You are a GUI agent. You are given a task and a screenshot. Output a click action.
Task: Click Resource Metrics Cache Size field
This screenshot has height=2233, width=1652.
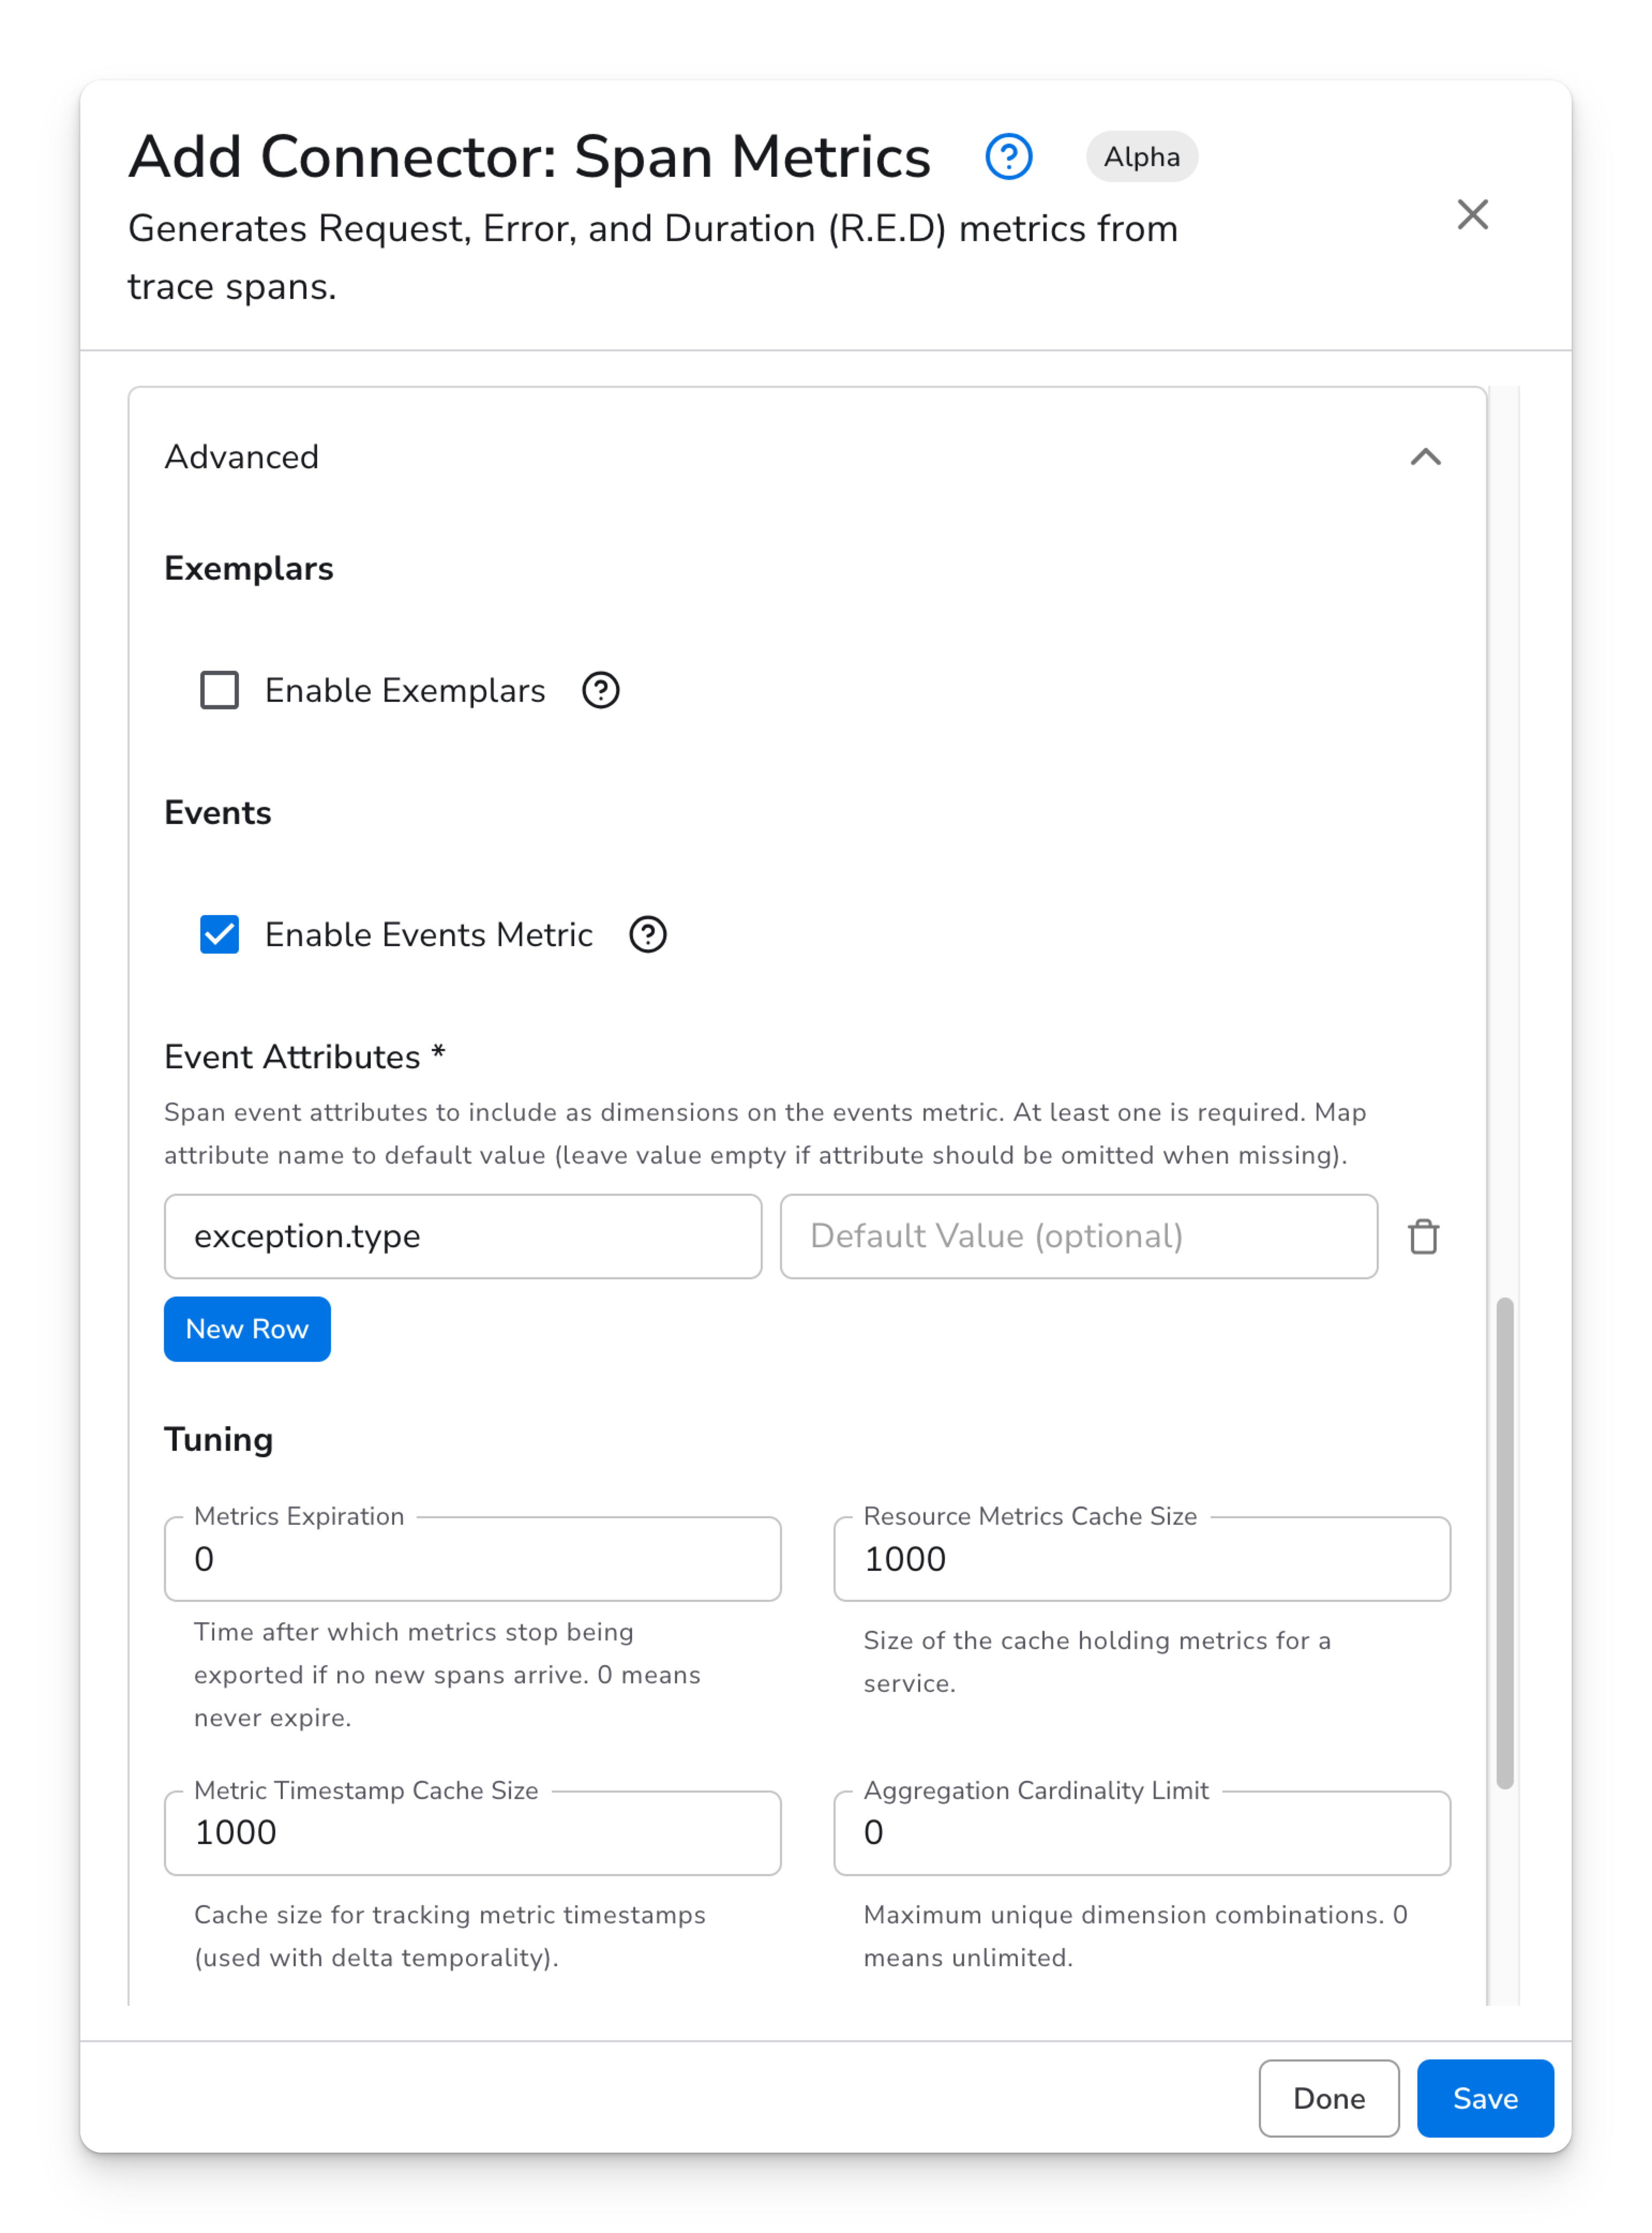click(x=1141, y=1559)
